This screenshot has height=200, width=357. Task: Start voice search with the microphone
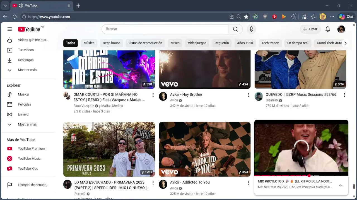[x=251, y=29]
